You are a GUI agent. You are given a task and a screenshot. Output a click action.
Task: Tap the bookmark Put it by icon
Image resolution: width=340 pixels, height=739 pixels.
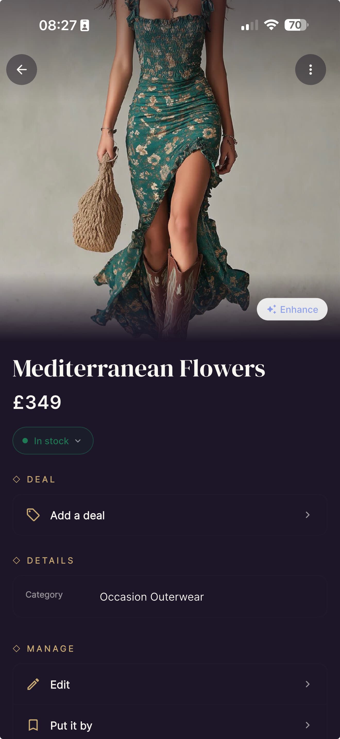[x=33, y=725]
